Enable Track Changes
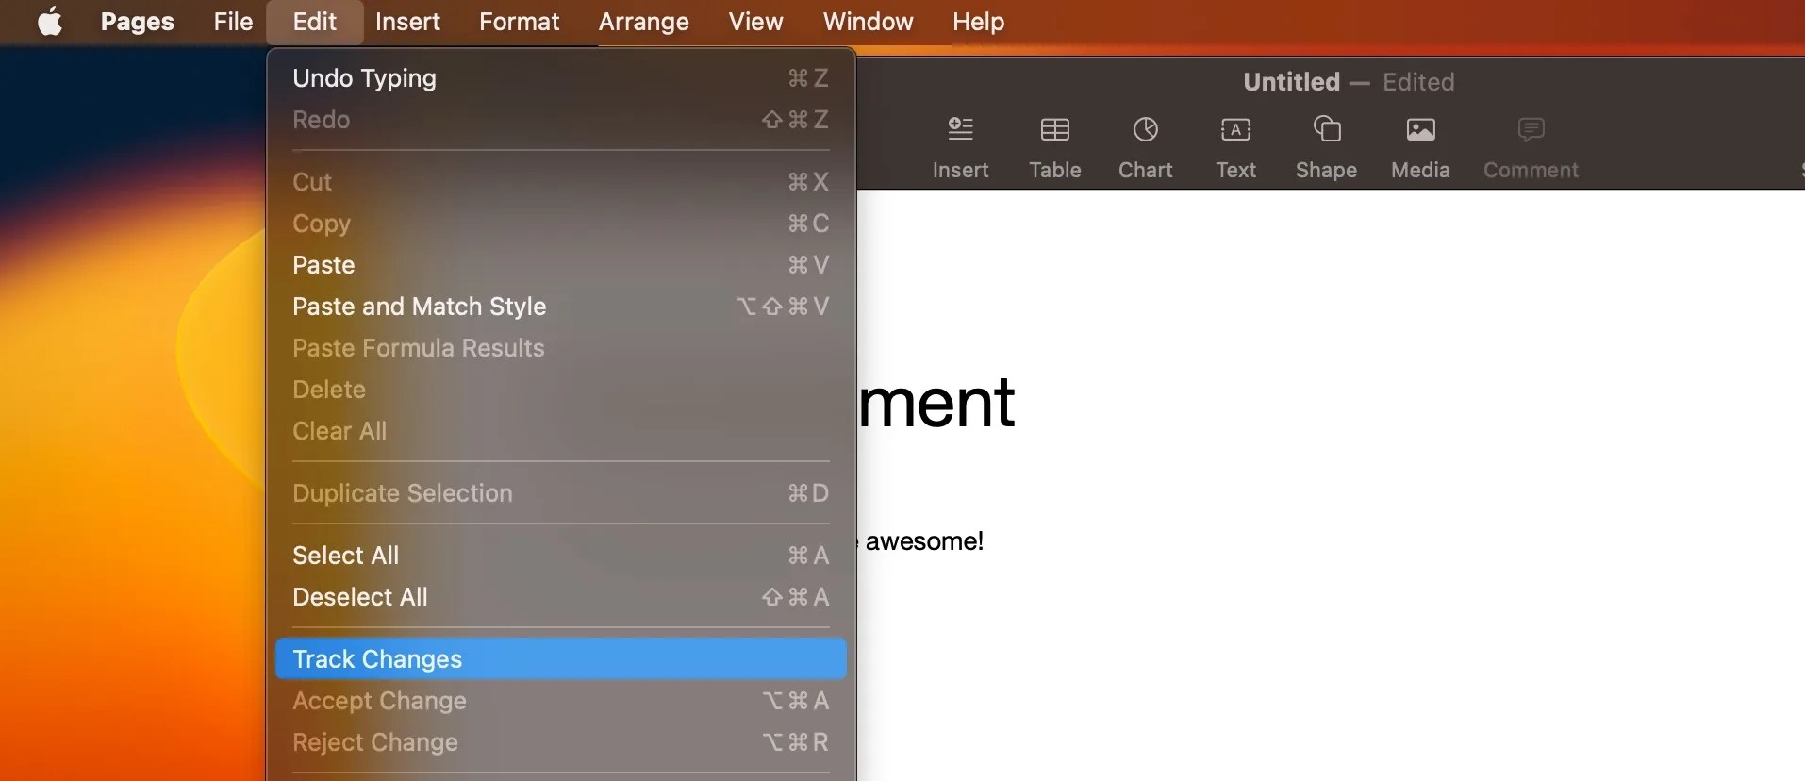1805x781 pixels. [x=561, y=659]
